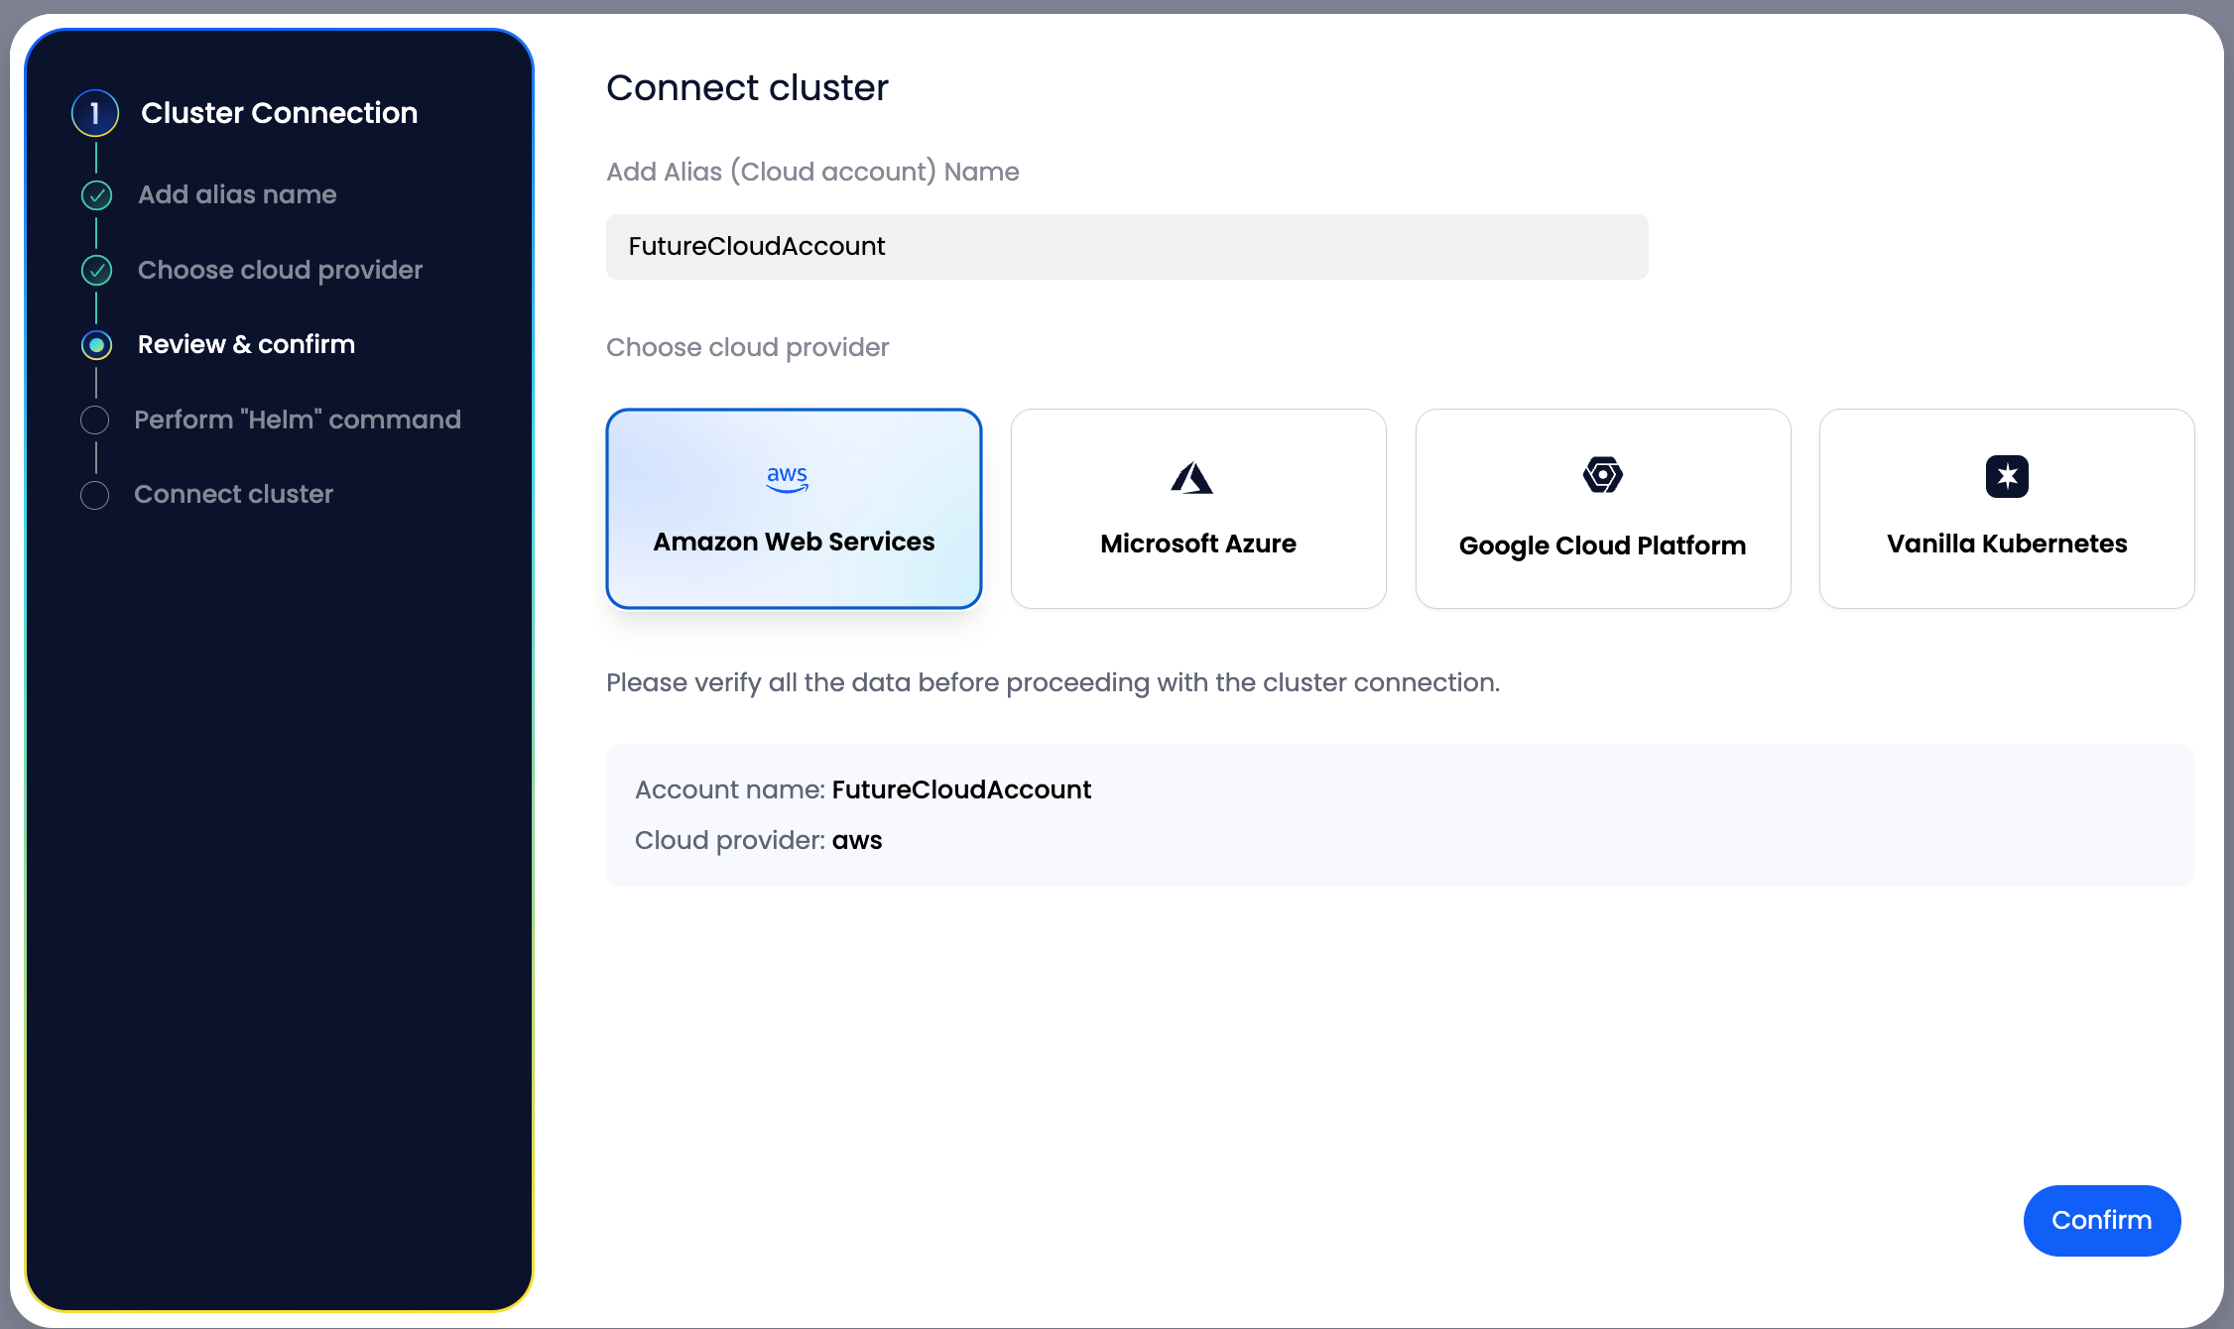Select the Review & confirm step
Screen dimensions: 2234x1329
point(246,344)
